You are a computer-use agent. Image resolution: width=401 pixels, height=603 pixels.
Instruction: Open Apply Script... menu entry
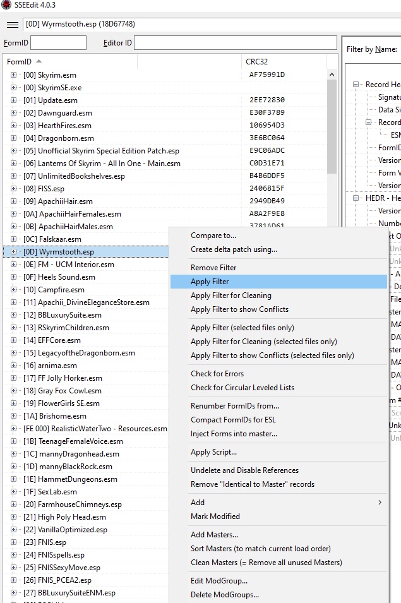click(x=214, y=452)
